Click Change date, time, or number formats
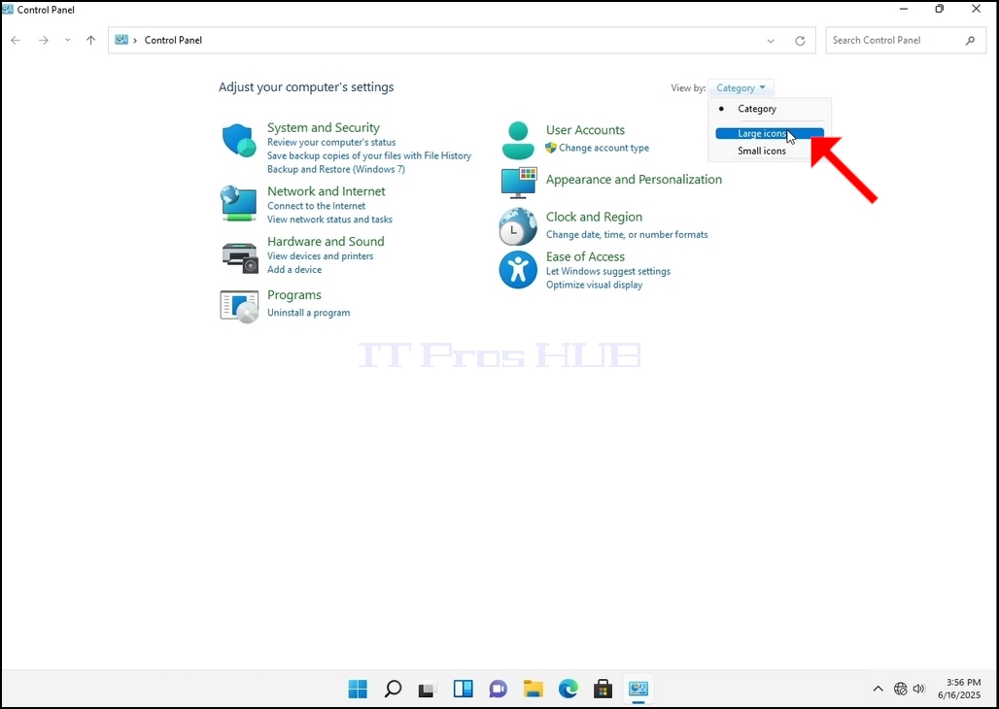The height and width of the screenshot is (709, 999). [627, 234]
